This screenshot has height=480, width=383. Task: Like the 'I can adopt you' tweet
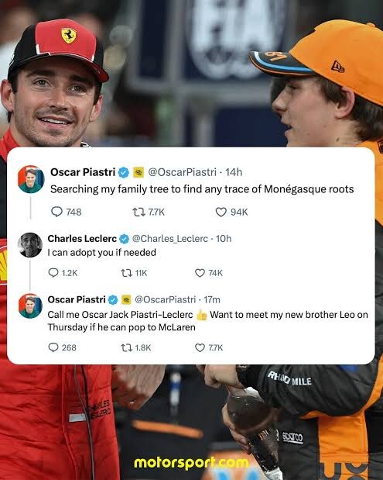tap(200, 273)
